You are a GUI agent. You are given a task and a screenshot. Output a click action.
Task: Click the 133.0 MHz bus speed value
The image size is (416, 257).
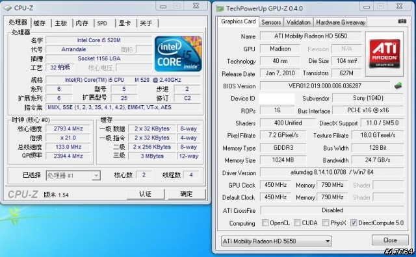pos(68,147)
